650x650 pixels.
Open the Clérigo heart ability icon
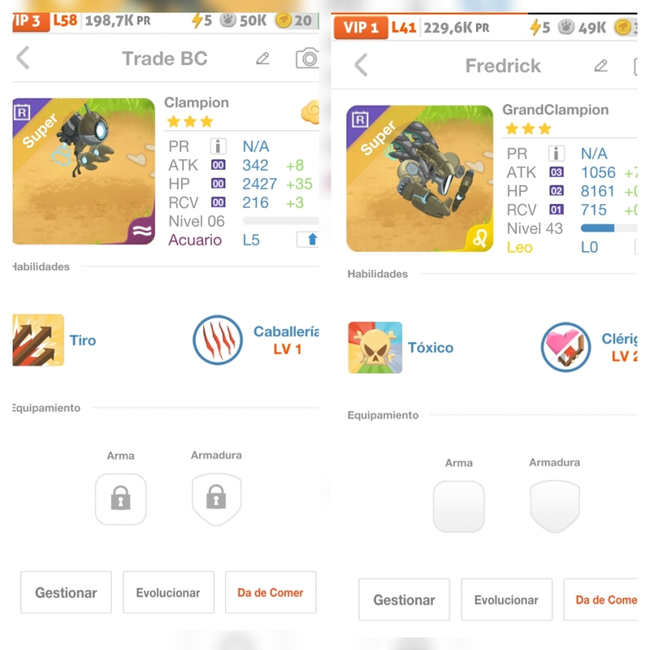click(565, 348)
